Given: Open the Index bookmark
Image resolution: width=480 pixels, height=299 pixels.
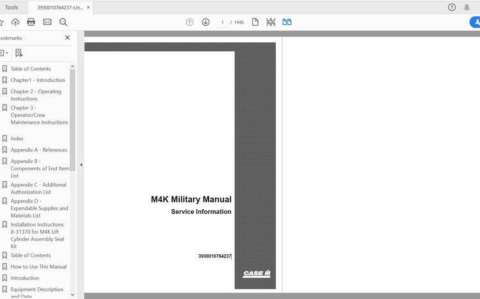Looking at the screenshot, I should pos(17,138).
